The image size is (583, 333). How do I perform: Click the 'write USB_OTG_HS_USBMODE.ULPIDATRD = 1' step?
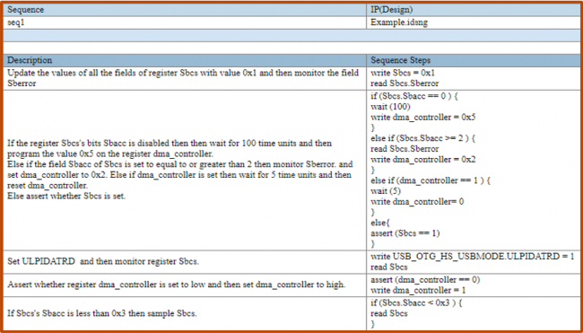[x=472, y=257]
